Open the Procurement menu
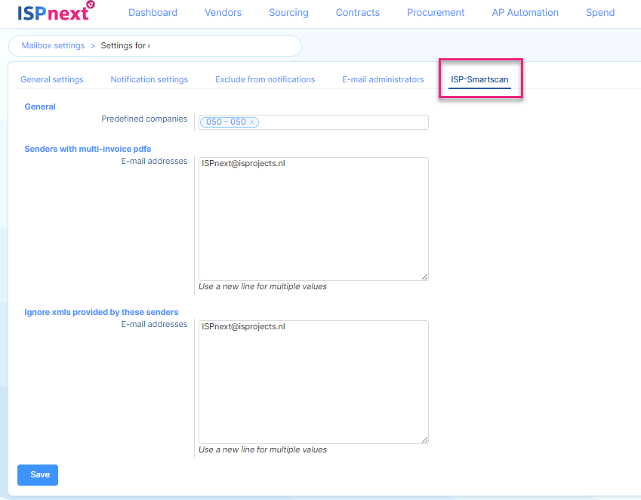 tap(436, 13)
